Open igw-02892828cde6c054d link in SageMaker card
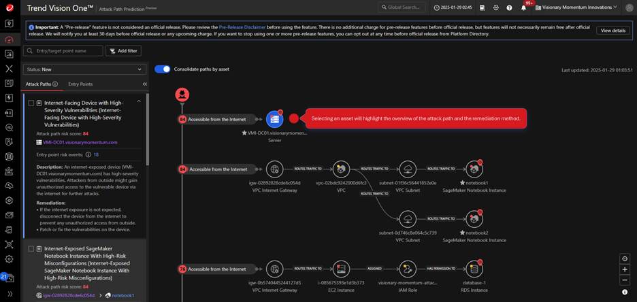Screen dimensions: 637x302 point(69,295)
